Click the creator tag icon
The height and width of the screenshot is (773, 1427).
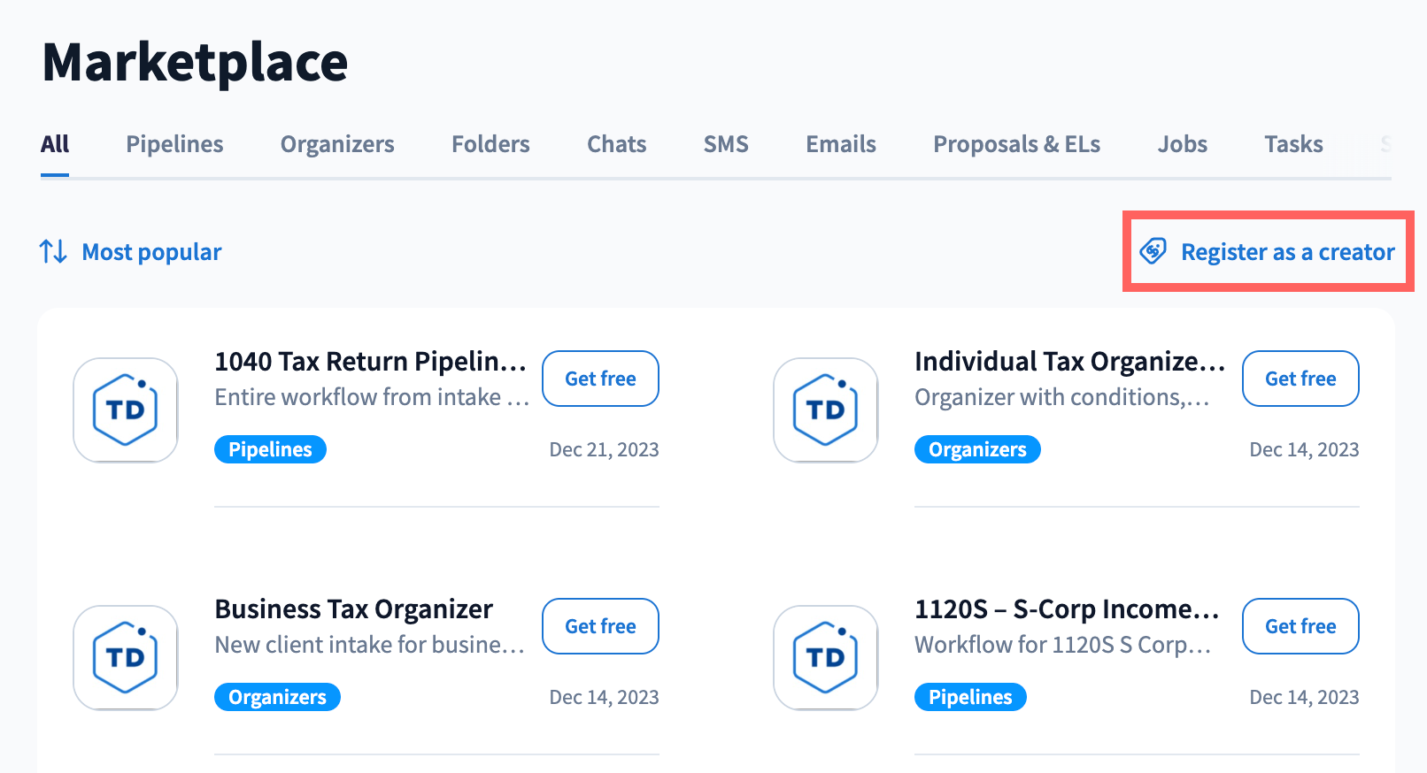[1153, 251]
